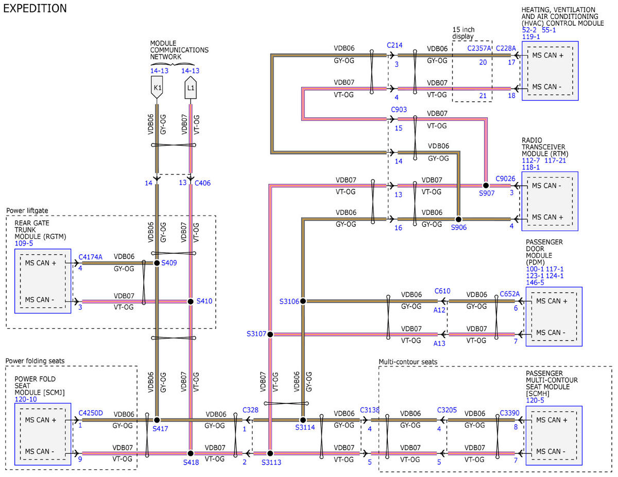Open splice S3113 details

point(271,462)
